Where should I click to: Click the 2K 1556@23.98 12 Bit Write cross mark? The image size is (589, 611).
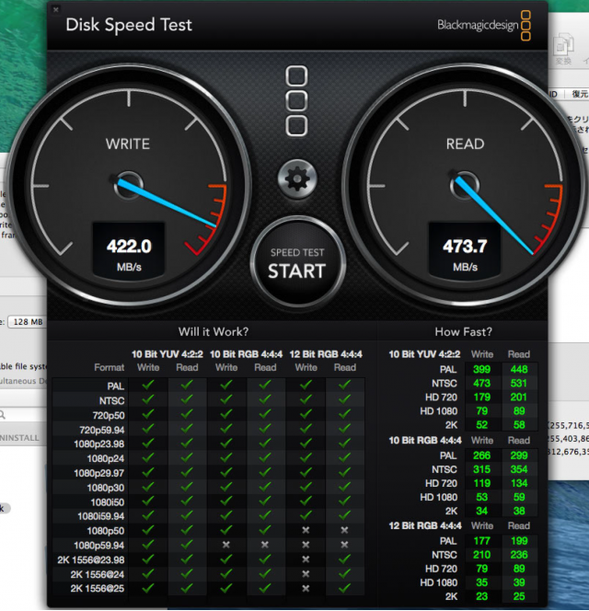click(306, 559)
